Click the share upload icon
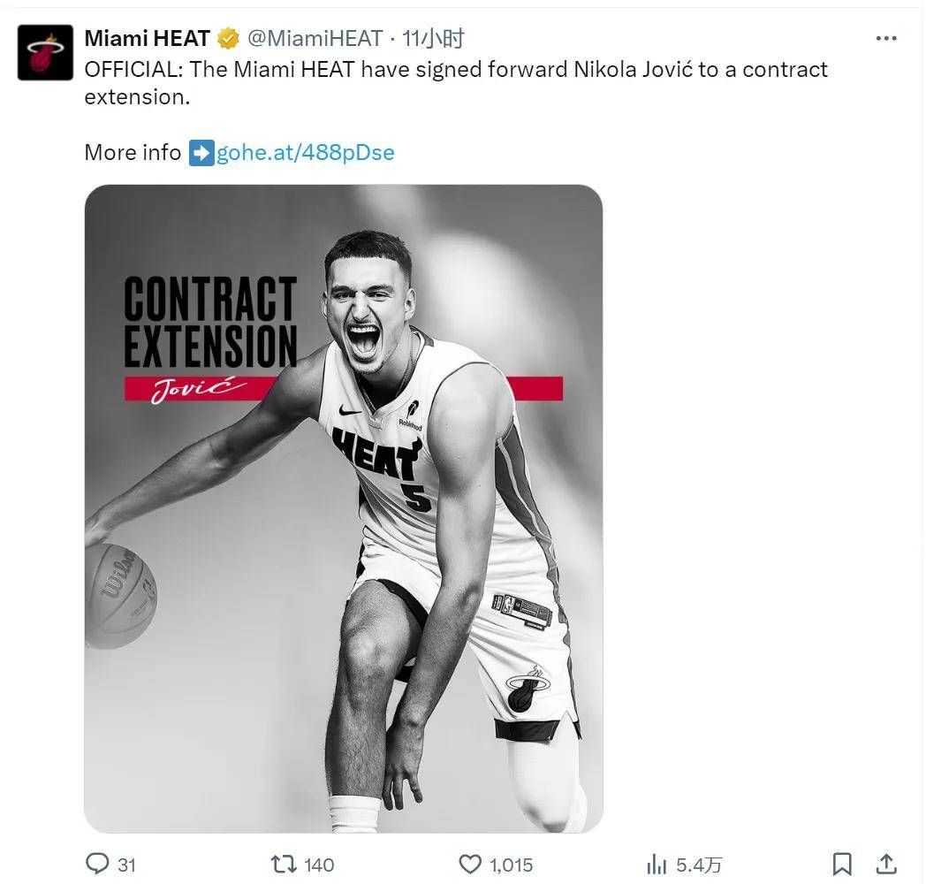This screenshot has height=884, width=926. coord(886,864)
